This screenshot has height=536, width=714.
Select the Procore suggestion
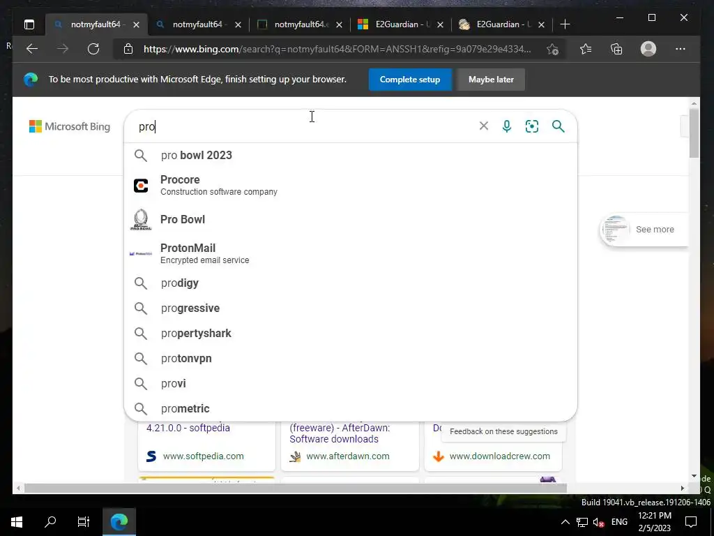click(x=350, y=185)
